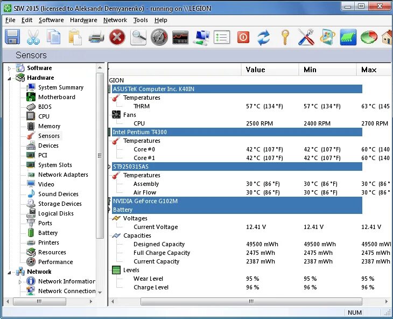
Task: Click the networked computers toolbar icon
Action: click(201, 38)
